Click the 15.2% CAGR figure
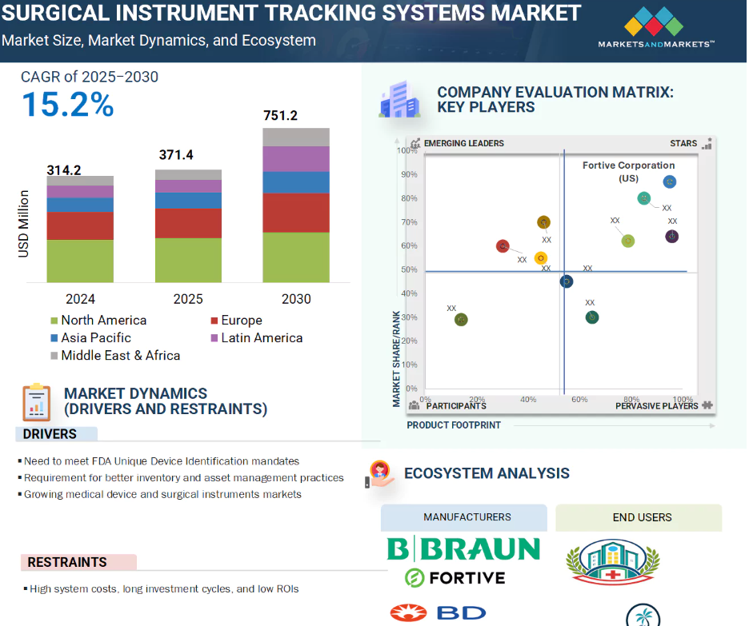 click(x=68, y=105)
